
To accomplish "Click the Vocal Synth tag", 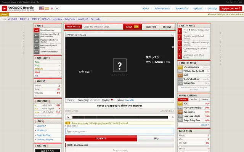I will pyautogui.click(x=83, y=19).
